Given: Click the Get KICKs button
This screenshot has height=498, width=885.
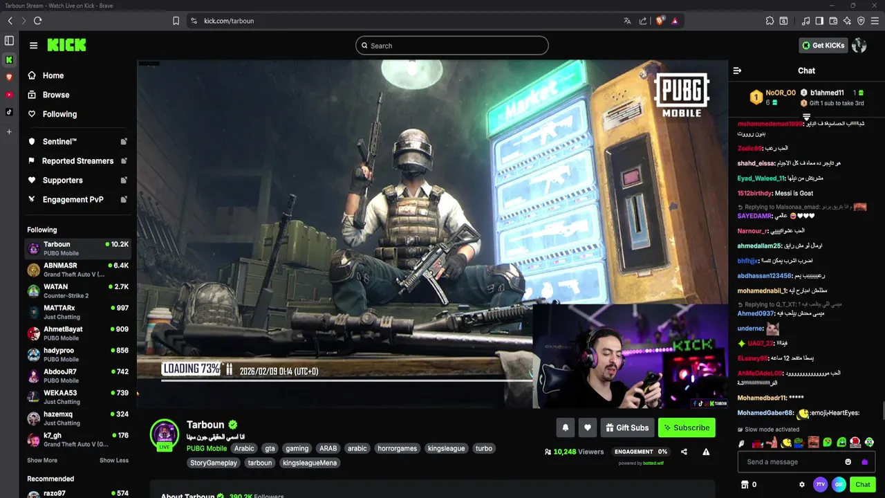Looking at the screenshot, I should click(823, 46).
